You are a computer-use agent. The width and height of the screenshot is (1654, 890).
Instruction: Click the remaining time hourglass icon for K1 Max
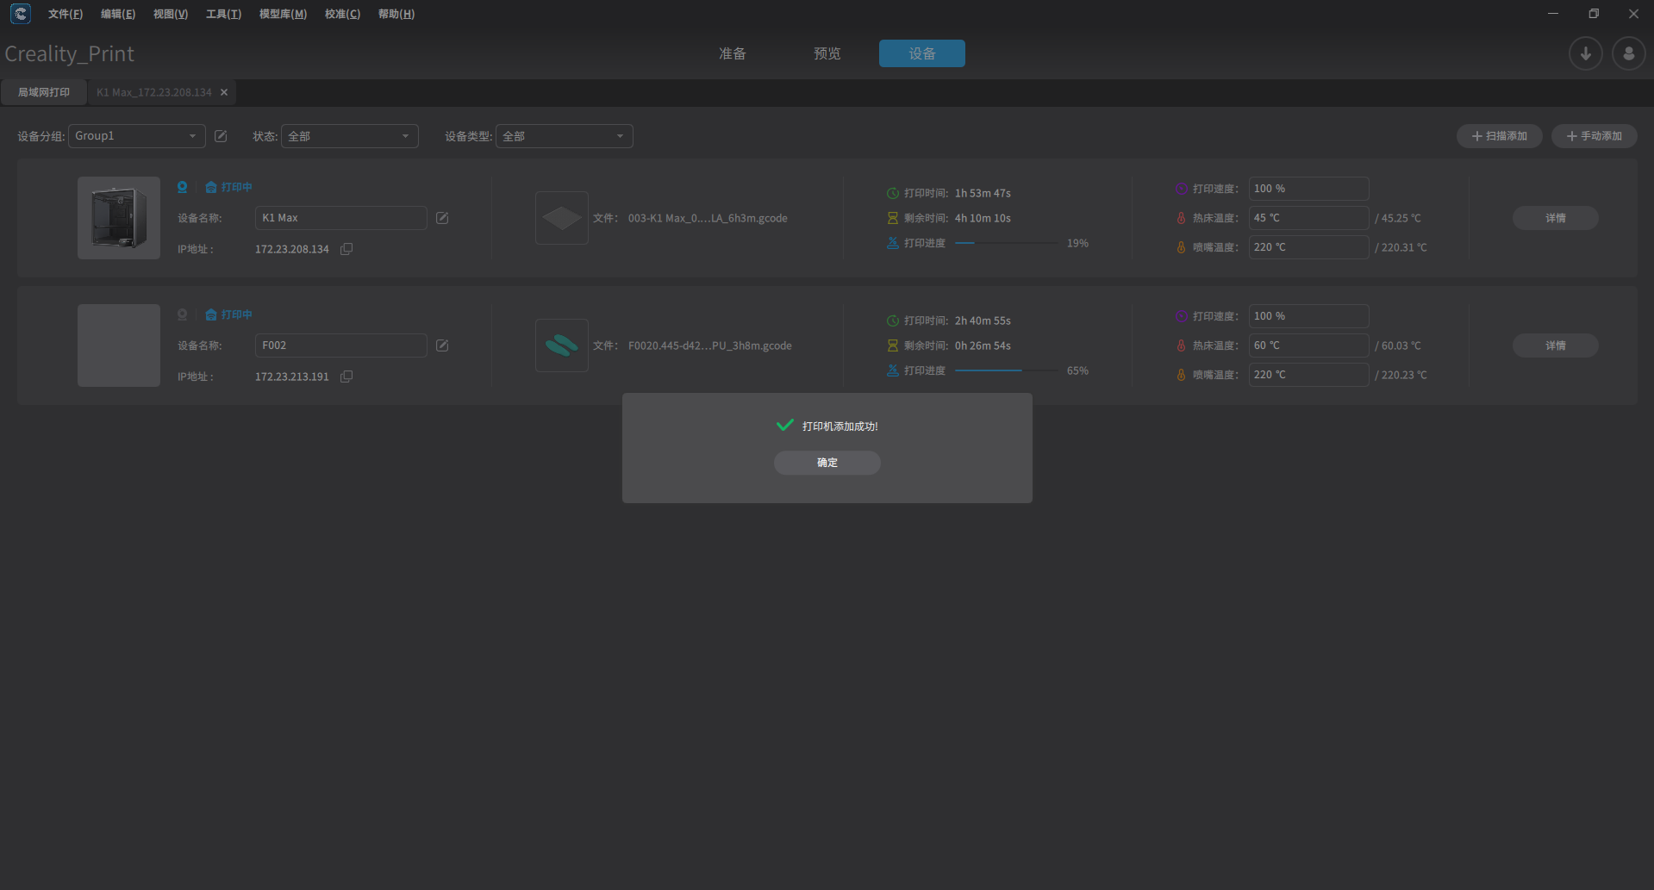pos(893,218)
